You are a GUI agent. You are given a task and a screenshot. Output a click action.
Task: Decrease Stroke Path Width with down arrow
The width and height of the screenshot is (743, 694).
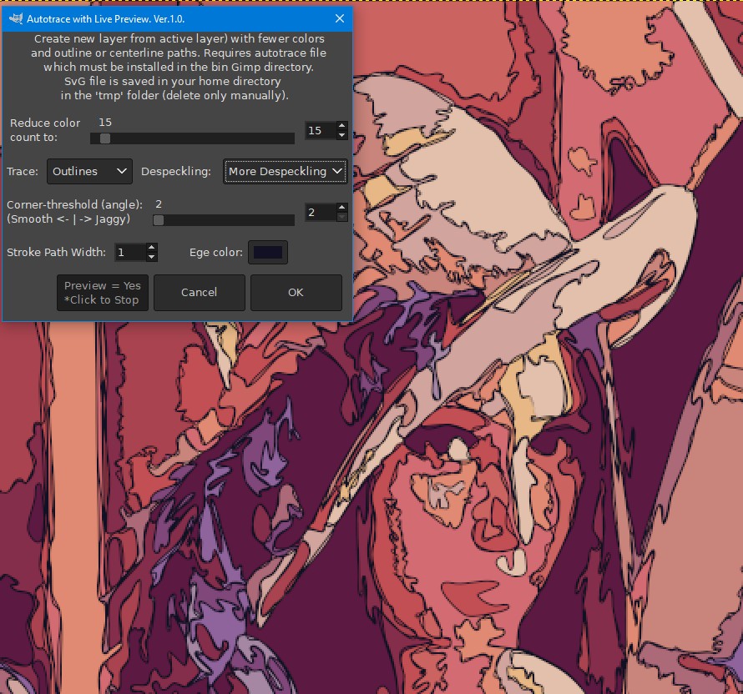151,257
